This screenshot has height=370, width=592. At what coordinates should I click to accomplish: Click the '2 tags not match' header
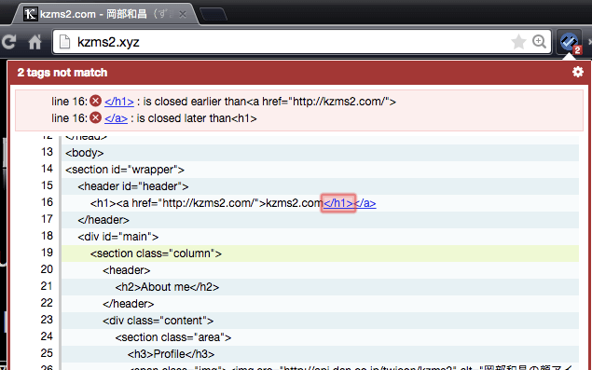coord(62,73)
